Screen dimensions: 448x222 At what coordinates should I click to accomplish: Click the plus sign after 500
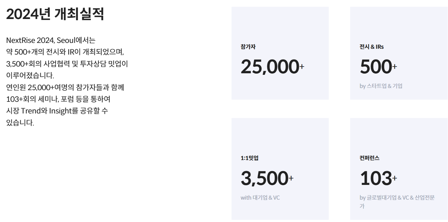[395, 66]
